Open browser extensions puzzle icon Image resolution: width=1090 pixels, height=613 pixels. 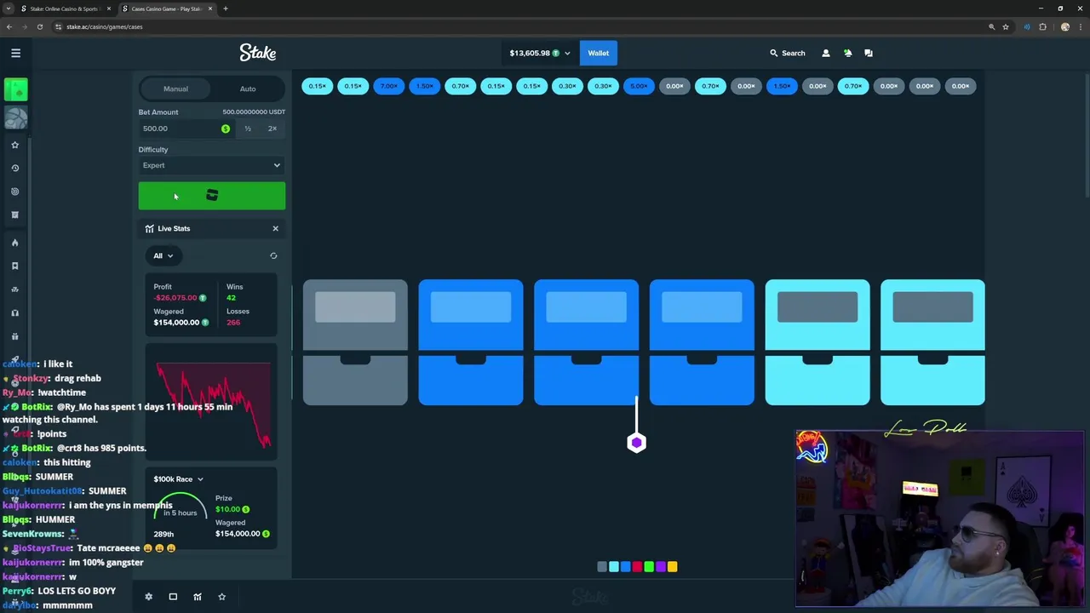(x=1042, y=26)
